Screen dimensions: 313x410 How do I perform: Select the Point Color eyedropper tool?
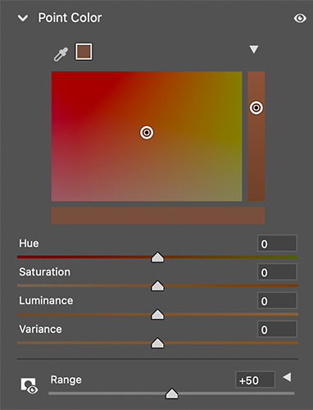[x=61, y=54]
